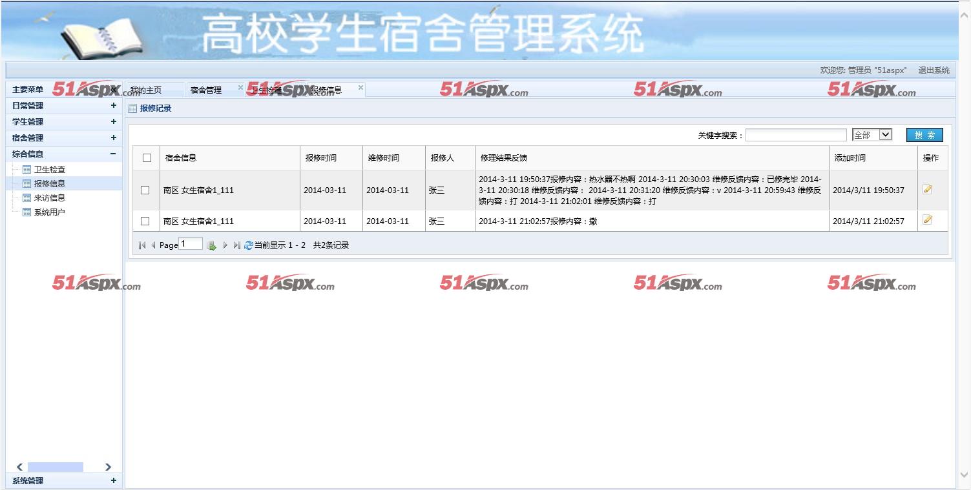This screenshot has height=490, width=971.
Task: Edit the repair record added at 21:02:57
Action: pyautogui.click(x=928, y=219)
